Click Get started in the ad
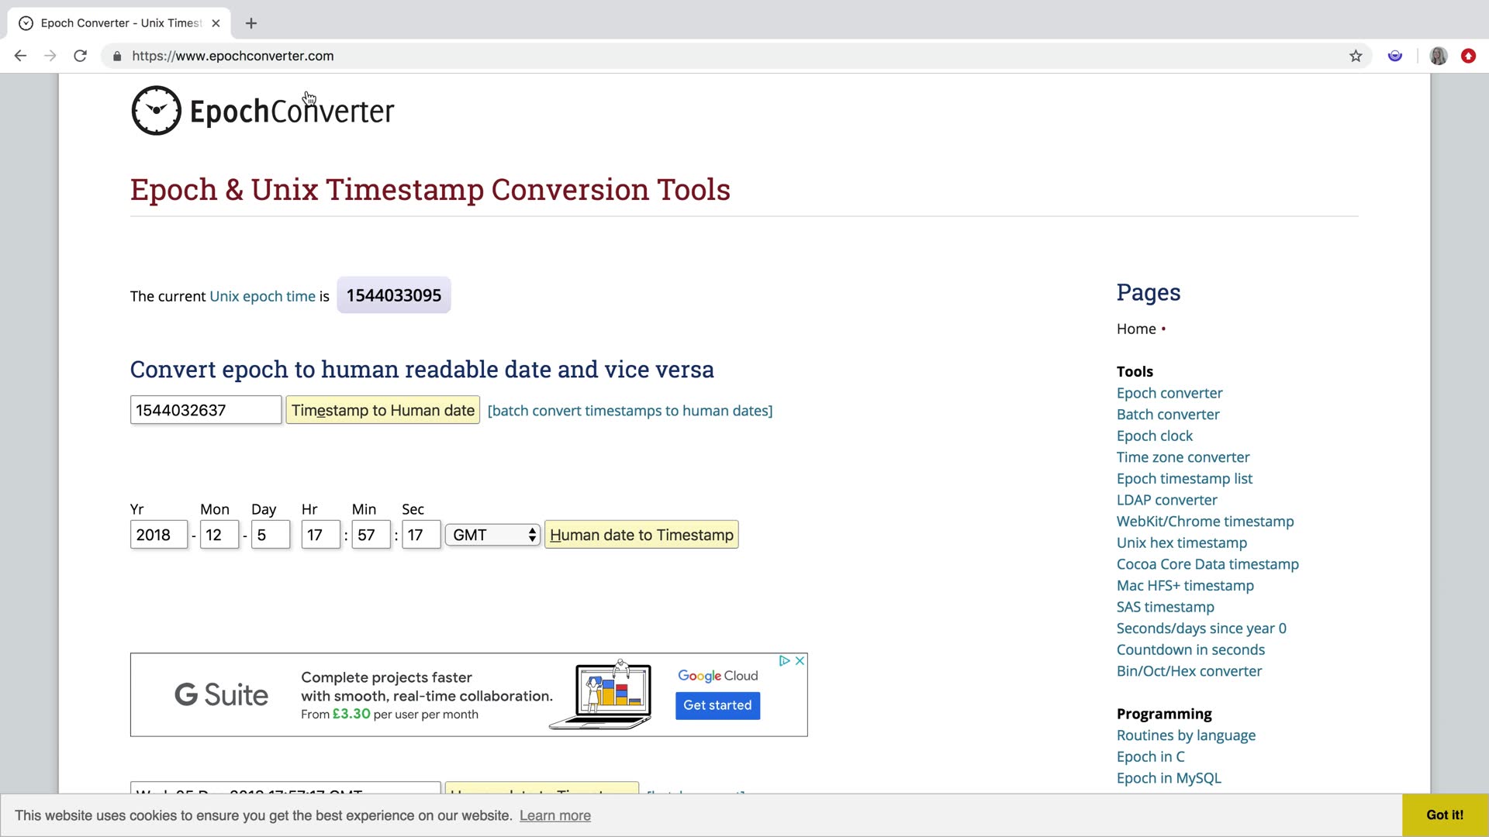The height and width of the screenshot is (837, 1489). (717, 705)
